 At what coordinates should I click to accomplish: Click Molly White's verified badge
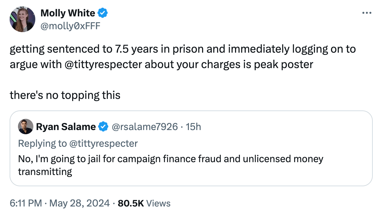click(103, 13)
